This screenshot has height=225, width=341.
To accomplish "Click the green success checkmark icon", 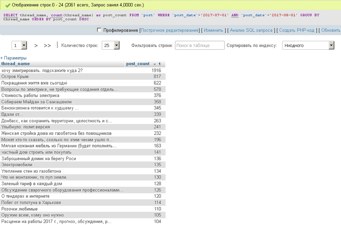I will pos(8,6).
